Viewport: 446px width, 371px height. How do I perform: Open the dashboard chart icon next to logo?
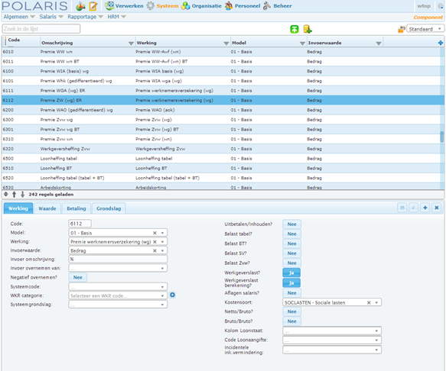(x=81, y=5)
